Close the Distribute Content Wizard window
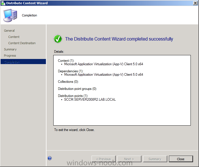This screenshot has height=167, width=199. [x=195, y=3]
